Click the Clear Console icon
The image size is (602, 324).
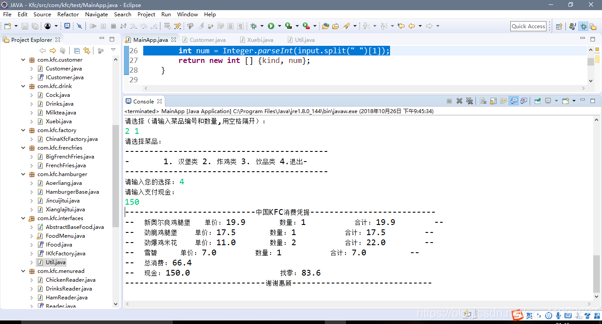[483, 101]
